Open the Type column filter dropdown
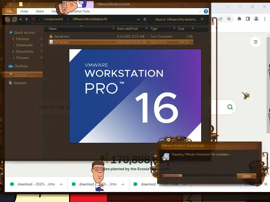Screen dimensions: 270x202 click(174, 28)
